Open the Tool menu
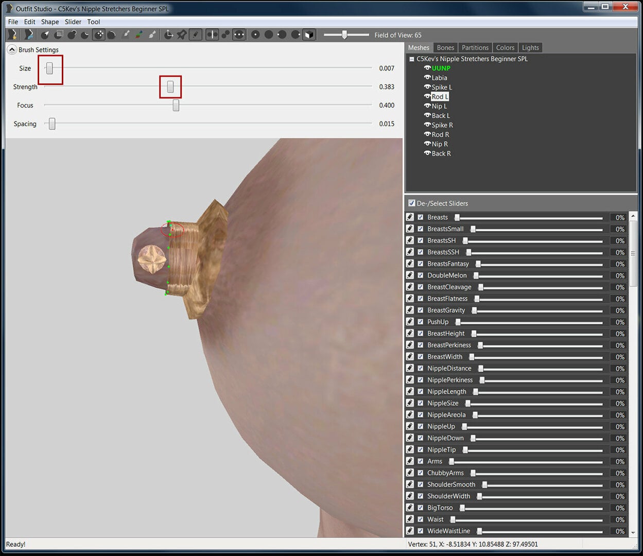 click(93, 22)
